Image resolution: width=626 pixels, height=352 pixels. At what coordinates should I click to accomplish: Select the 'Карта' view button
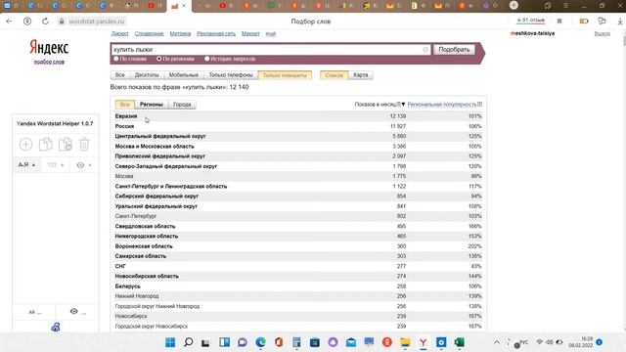coord(361,75)
